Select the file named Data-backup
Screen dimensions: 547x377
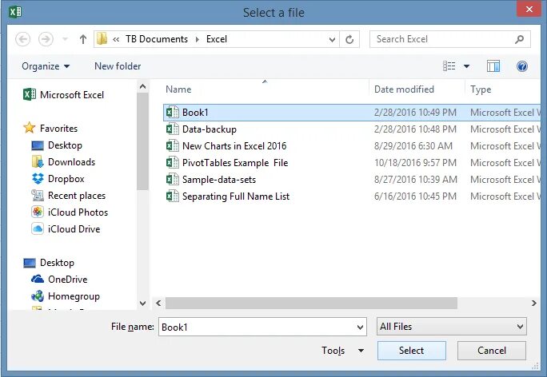(x=210, y=129)
